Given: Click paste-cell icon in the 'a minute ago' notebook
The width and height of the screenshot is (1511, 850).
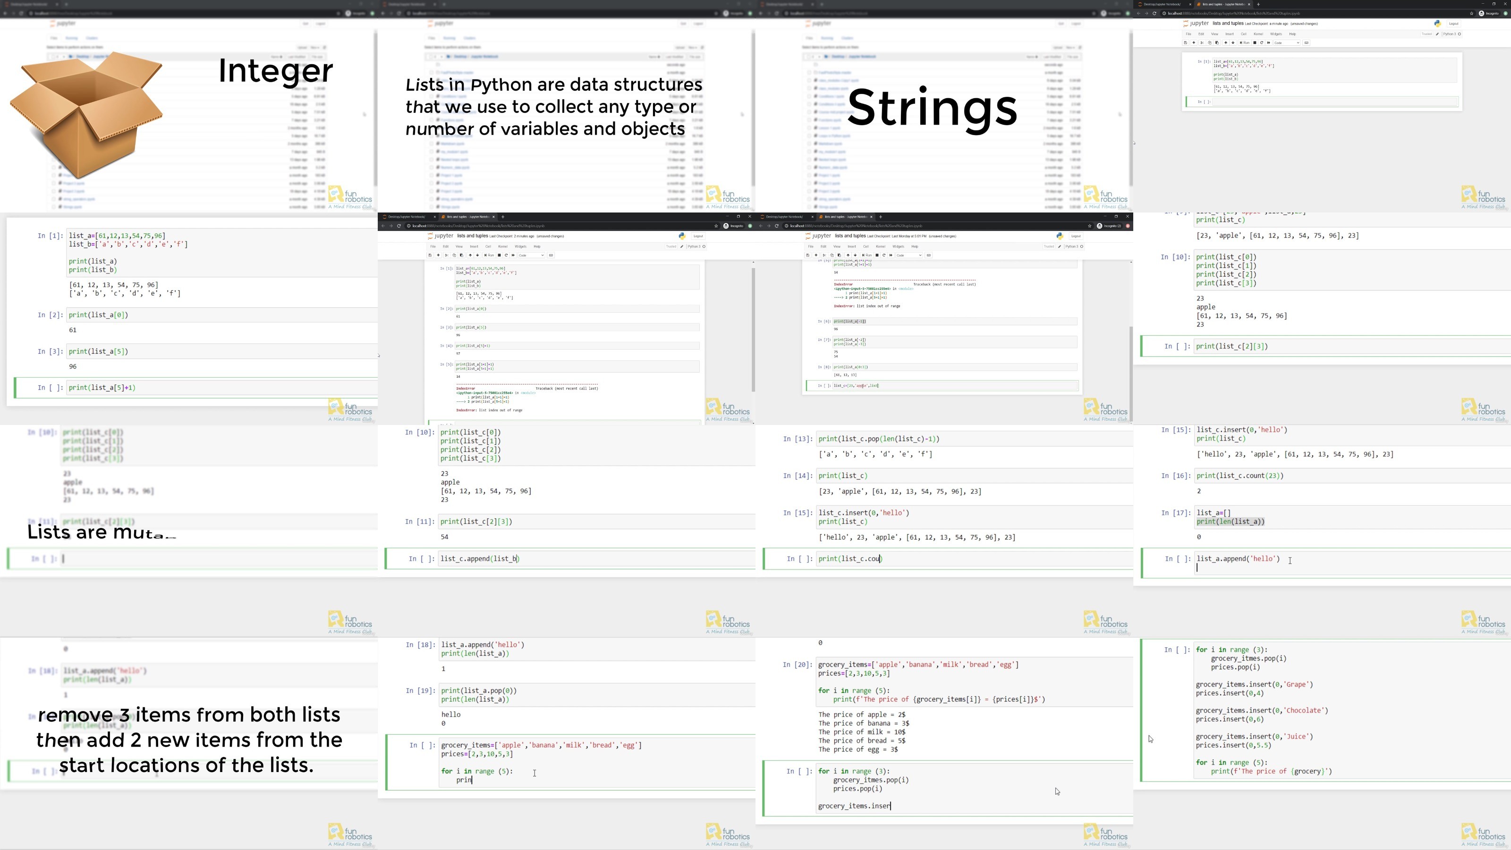Looking at the screenshot, I should pos(1217,43).
